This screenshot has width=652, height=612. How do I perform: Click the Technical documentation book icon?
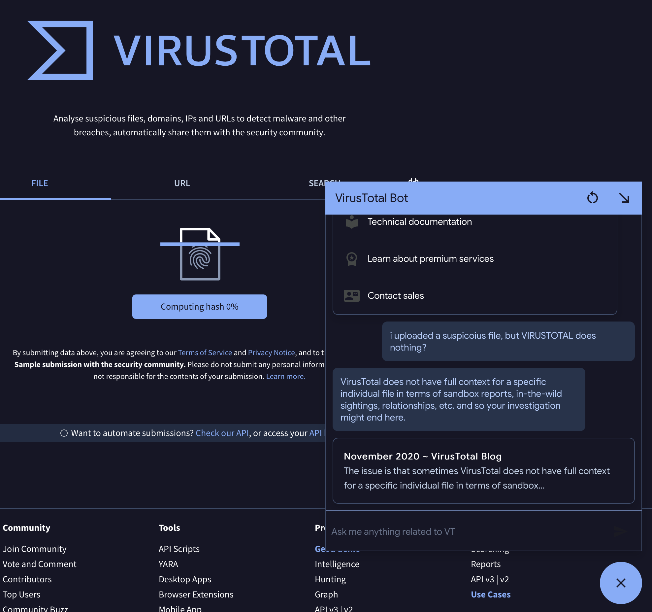[x=351, y=222]
